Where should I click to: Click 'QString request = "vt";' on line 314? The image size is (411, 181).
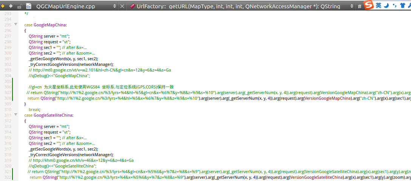(50, 132)
